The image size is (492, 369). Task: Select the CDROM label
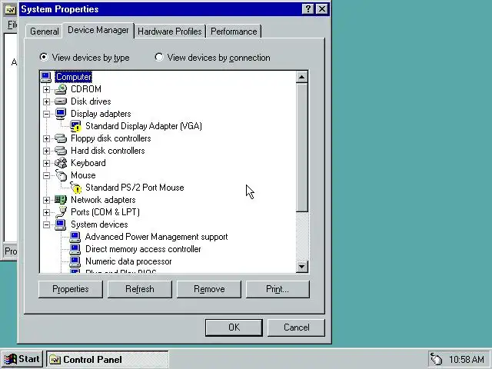coord(86,89)
